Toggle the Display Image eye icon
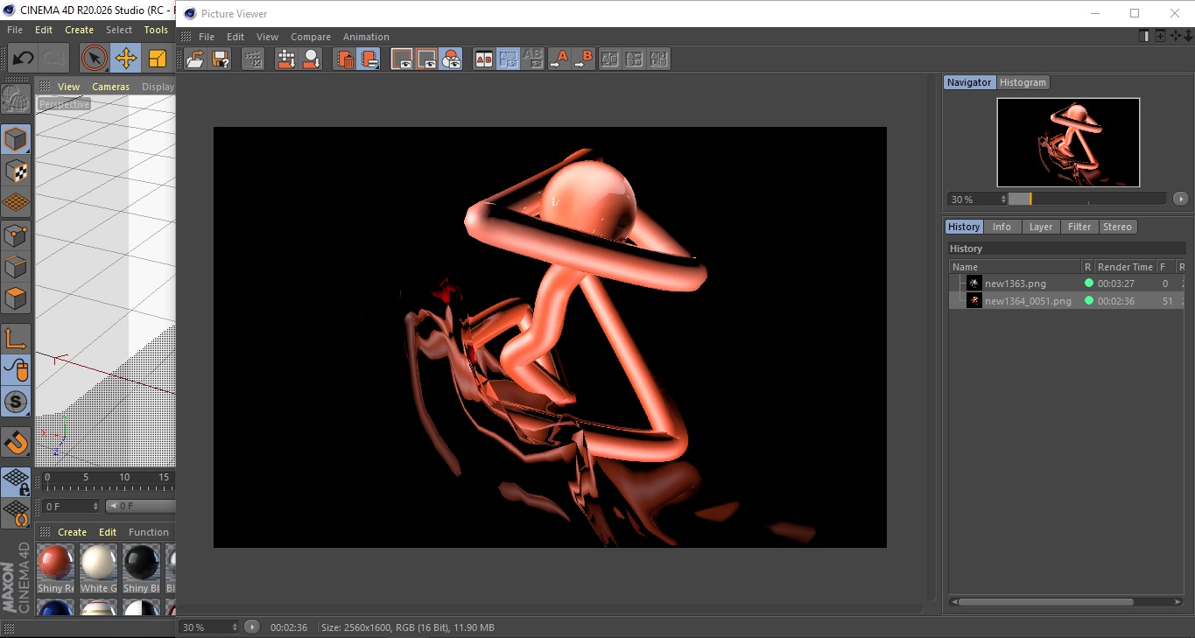The width and height of the screenshot is (1195, 638). click(402, 59)
